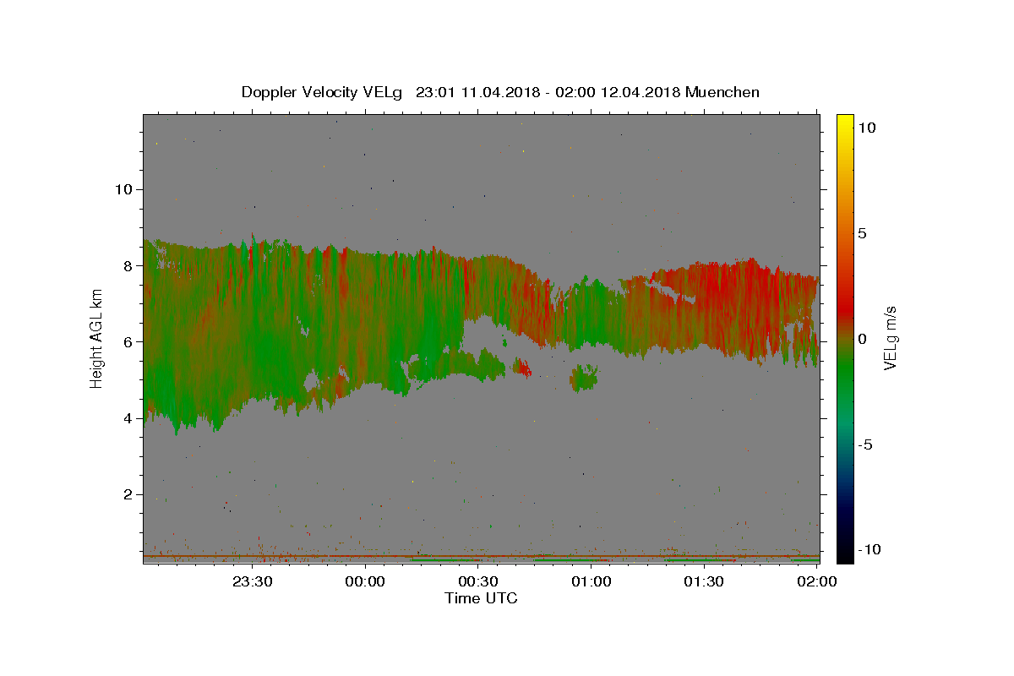The width and height of the screenshot is (1014, 676).
Task: Select the 01:00 time tick label
Action: coord(591,581)
